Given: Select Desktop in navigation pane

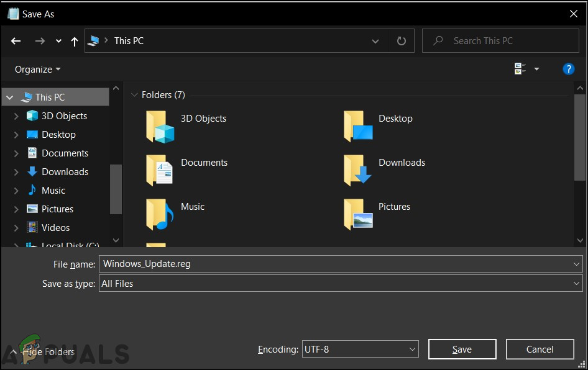Looking at the screenshot, I should (x=51, y=135).
